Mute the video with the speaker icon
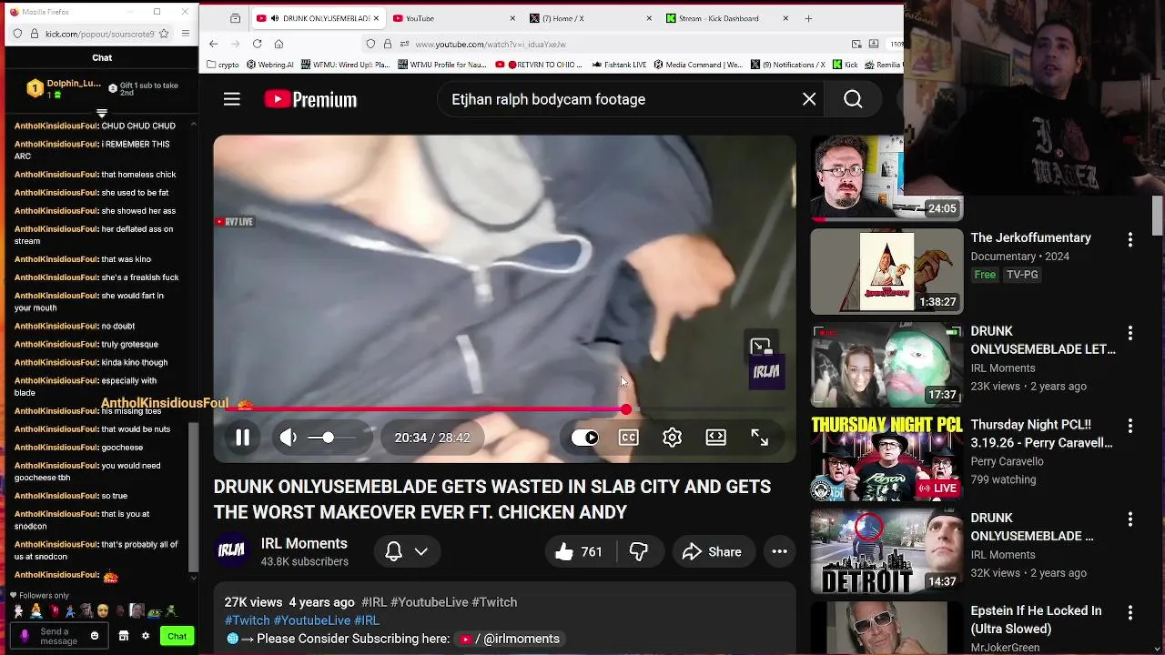Viewport: 1165px width, 655px height. tap(289, 438)
